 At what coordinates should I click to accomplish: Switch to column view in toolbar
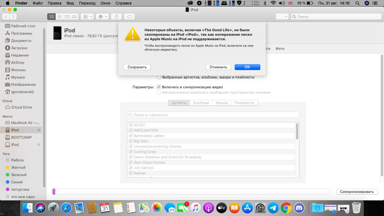67,17
